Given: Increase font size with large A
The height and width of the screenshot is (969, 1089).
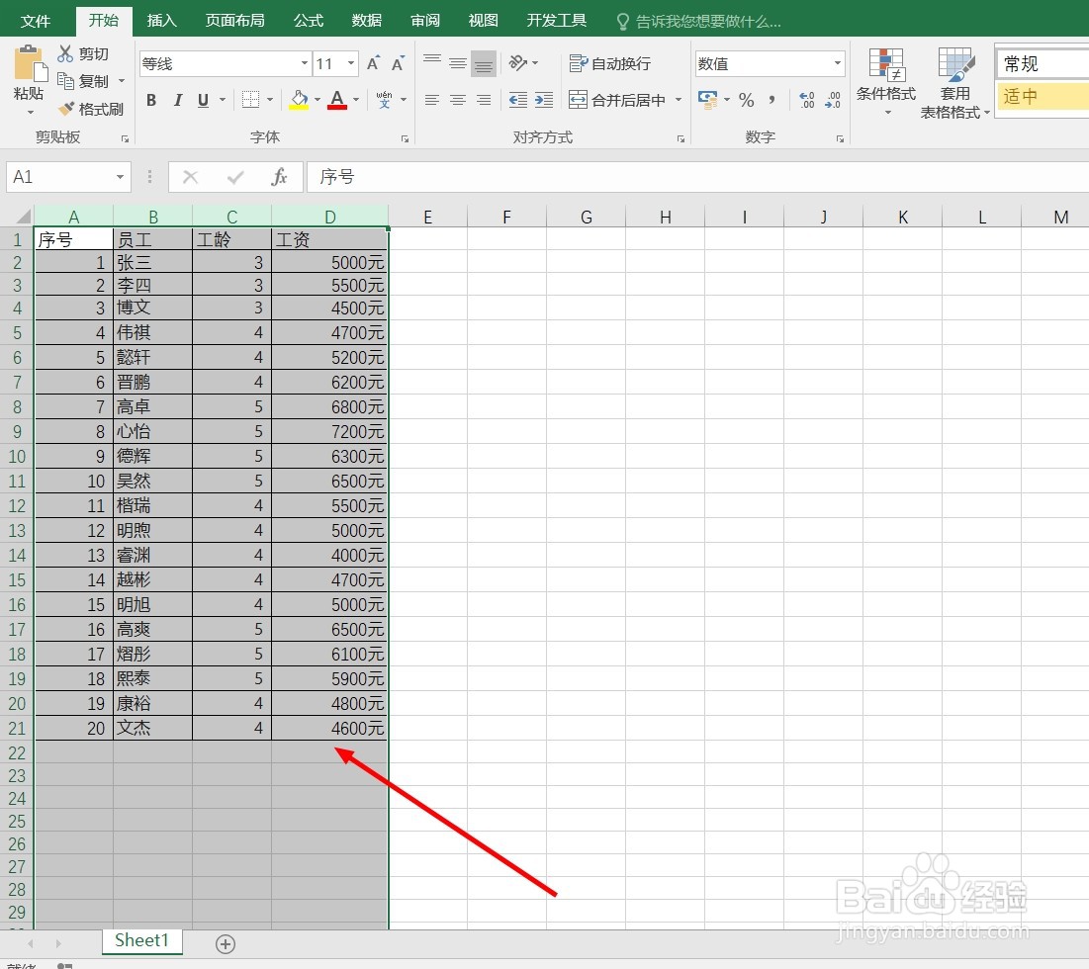Looking at the screenshot, I should [373, 64].
